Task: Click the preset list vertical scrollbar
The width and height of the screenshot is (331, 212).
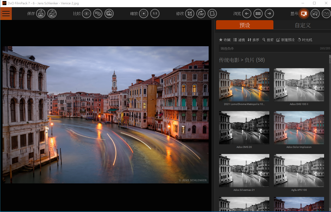Action: point(330,133)
